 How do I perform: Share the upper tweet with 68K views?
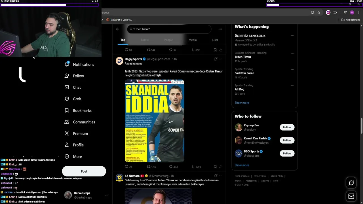click(x=221, y=50)
